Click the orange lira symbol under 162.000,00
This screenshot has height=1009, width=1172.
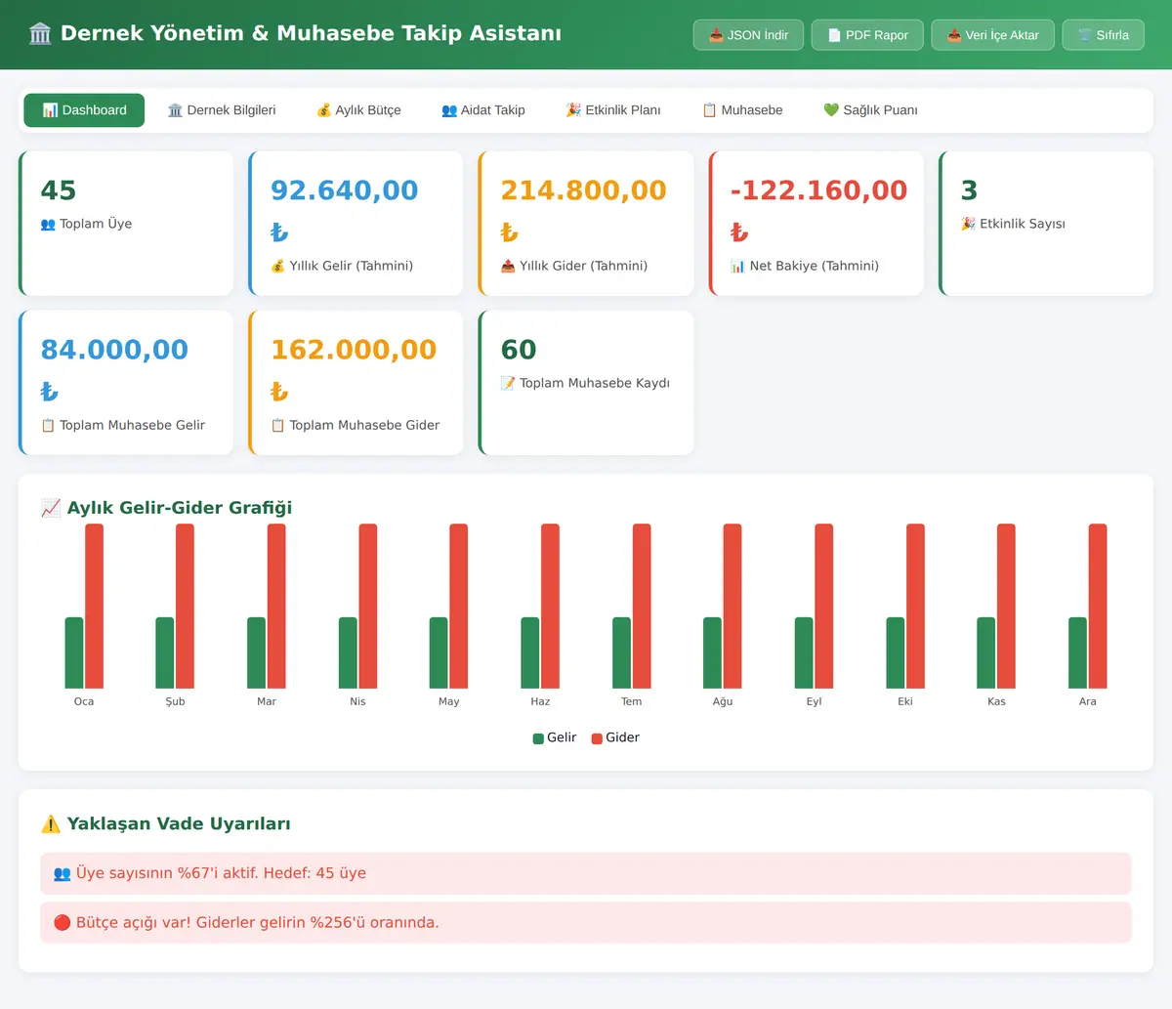click(279, 392)
